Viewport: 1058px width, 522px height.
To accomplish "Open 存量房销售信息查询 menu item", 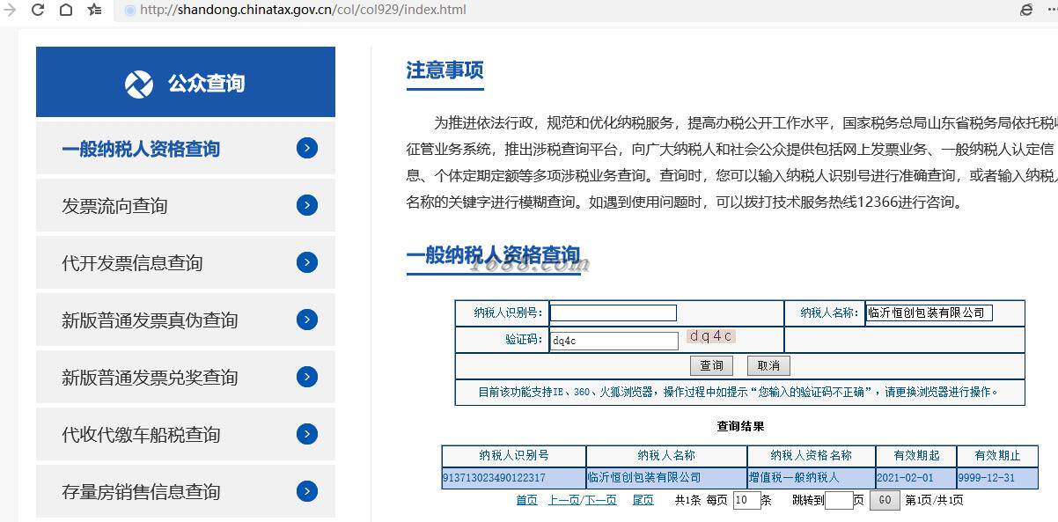I will 186,491.
